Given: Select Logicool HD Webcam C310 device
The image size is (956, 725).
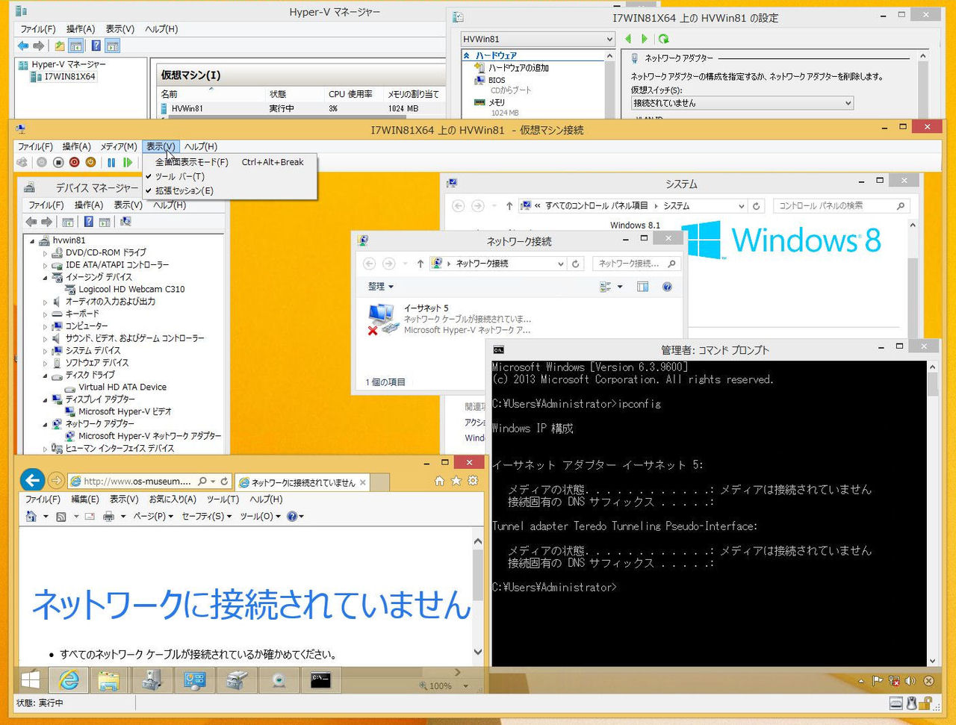Looking at the screenshot, I should 131,290.
